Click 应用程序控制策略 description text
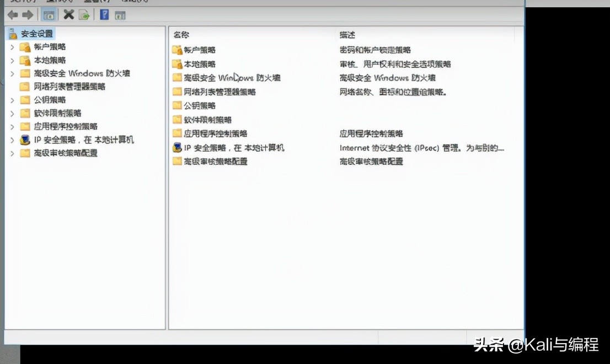 pos(371,133)
